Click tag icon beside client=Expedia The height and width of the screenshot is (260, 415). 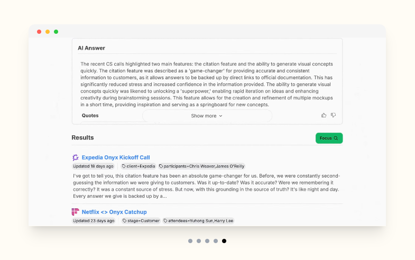pos(124,166)
